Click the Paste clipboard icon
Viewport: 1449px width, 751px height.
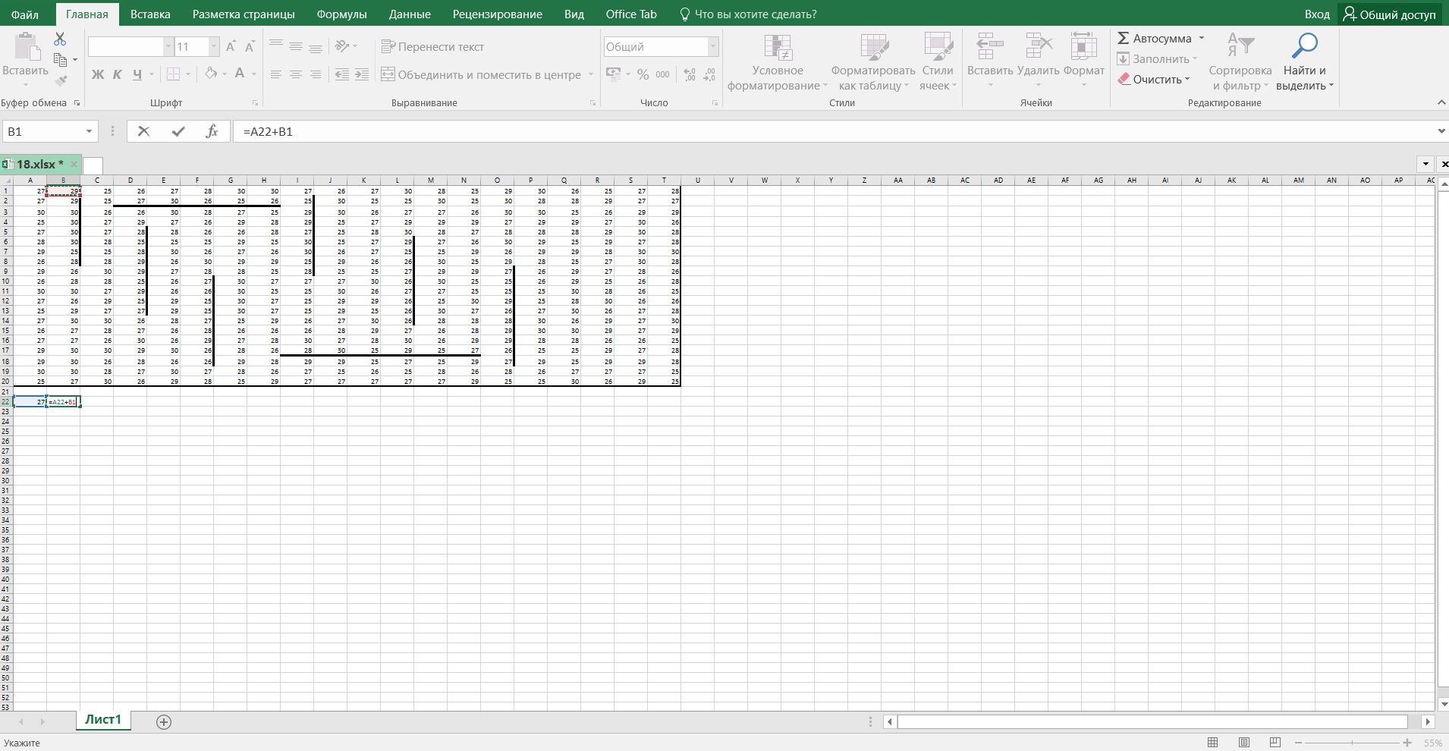click(27, 47)
